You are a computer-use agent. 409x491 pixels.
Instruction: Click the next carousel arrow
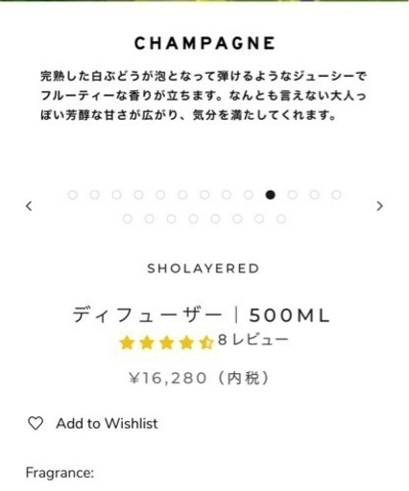pos(380,206)
